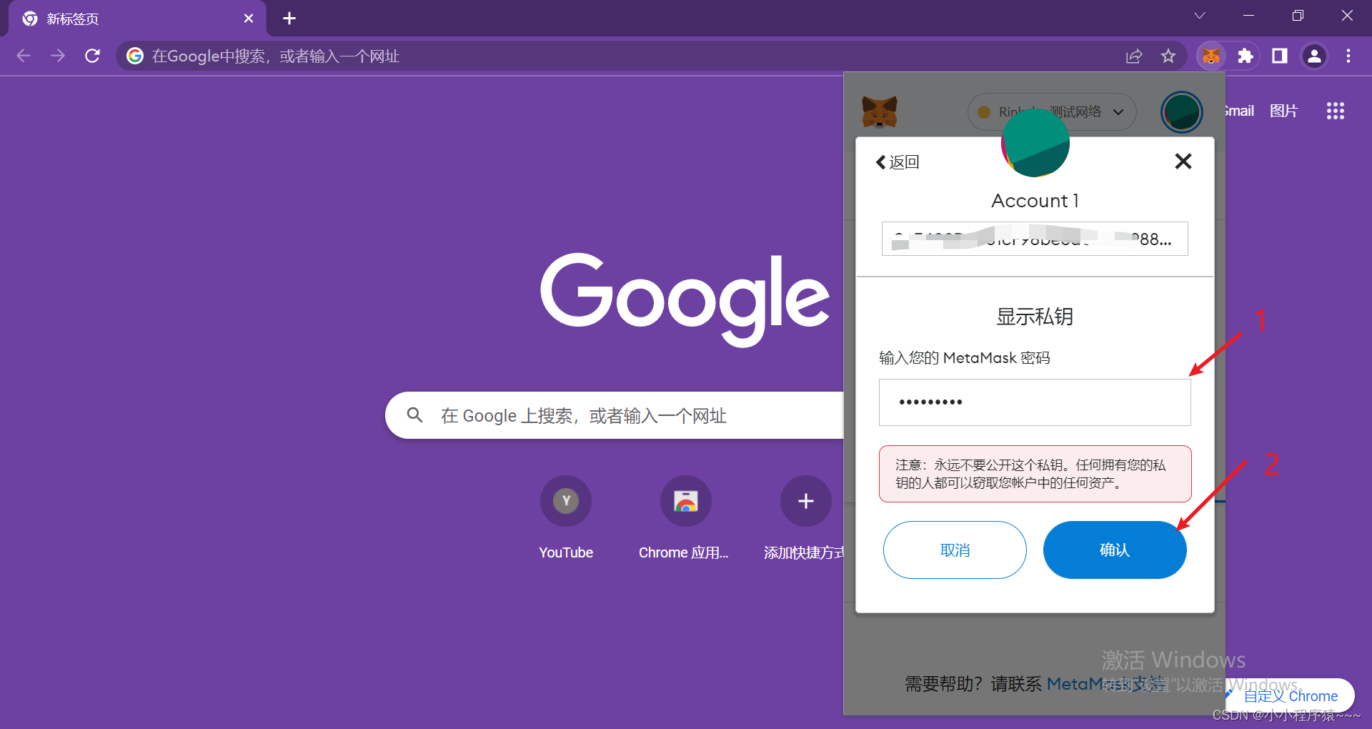
Task: Click the share page icon in address bar
Action: coord(1134,56)
